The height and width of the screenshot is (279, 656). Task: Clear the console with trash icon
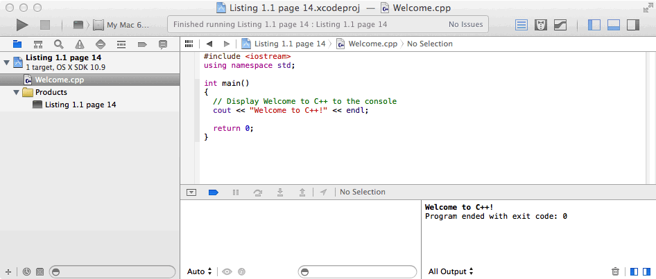(x=615, y=271)
